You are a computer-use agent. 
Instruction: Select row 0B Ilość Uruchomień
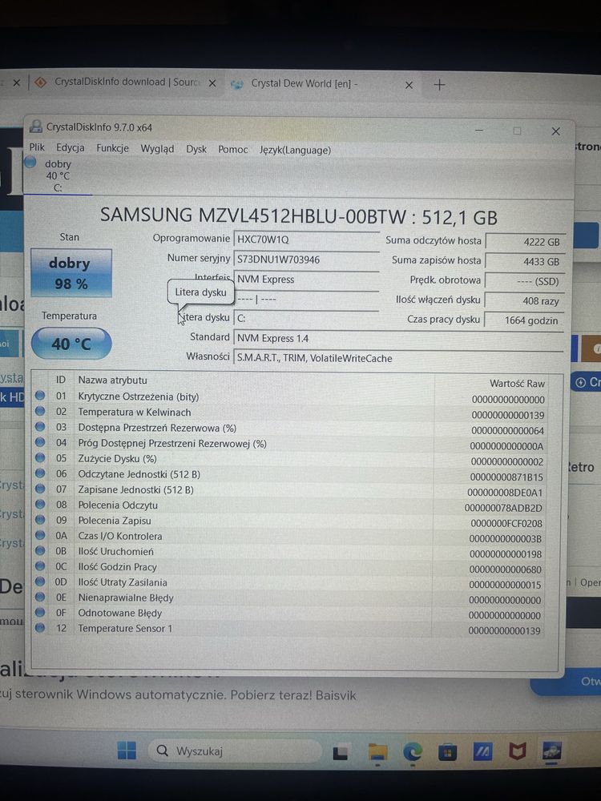[289, 552]
